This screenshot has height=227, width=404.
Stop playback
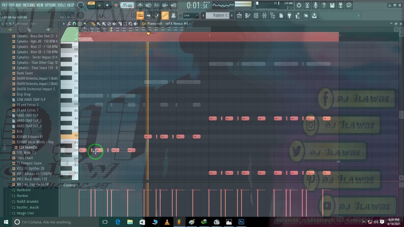pyautogui.click(x=107, y=5)
